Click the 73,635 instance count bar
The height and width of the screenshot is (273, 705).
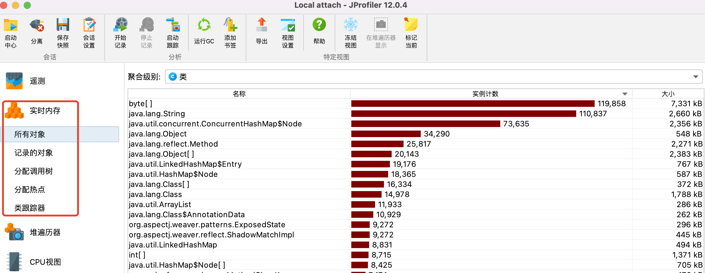(426, 124)
